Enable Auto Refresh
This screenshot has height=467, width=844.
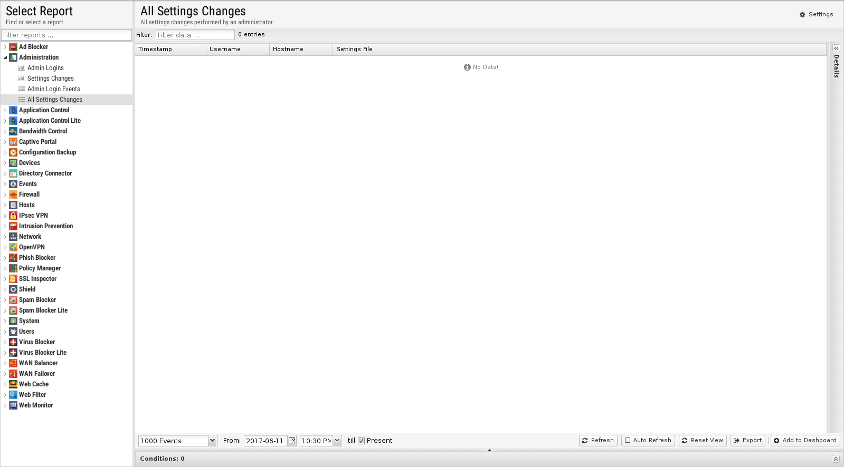[648, 441]
